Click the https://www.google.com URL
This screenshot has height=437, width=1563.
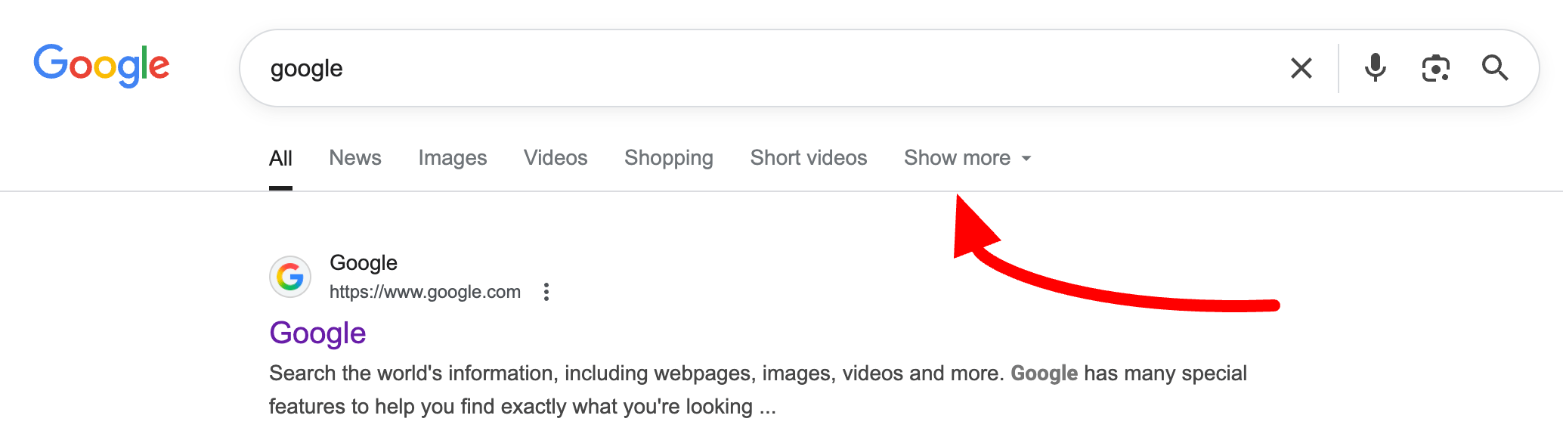(x=425, y=292)
